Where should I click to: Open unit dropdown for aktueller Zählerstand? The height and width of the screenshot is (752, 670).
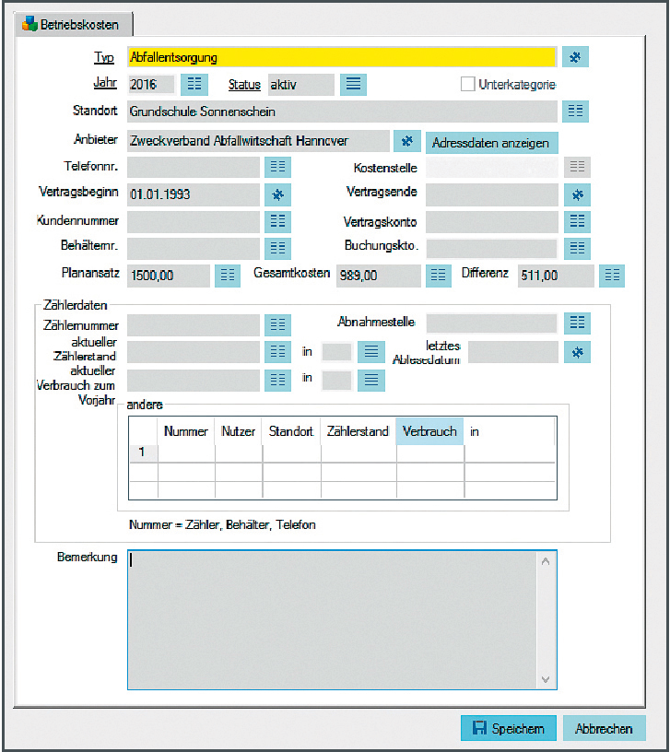click(371, 352)
